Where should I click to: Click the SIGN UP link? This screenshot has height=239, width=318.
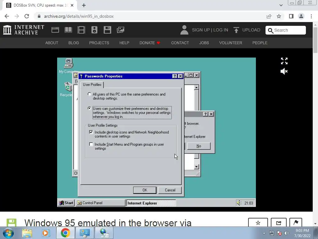click(x=201, y=30)
